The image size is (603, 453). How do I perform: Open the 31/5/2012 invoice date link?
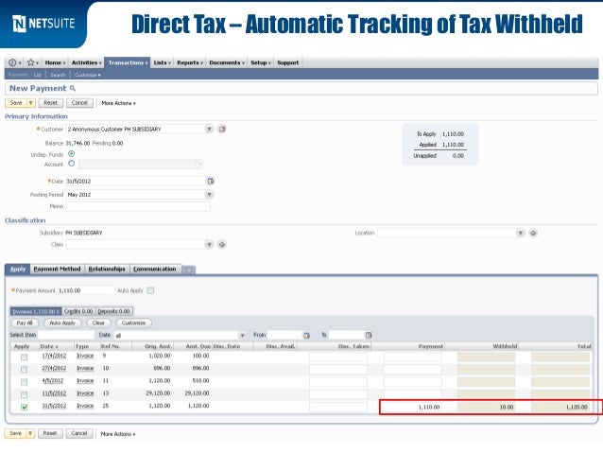click(x=54, y=406)
